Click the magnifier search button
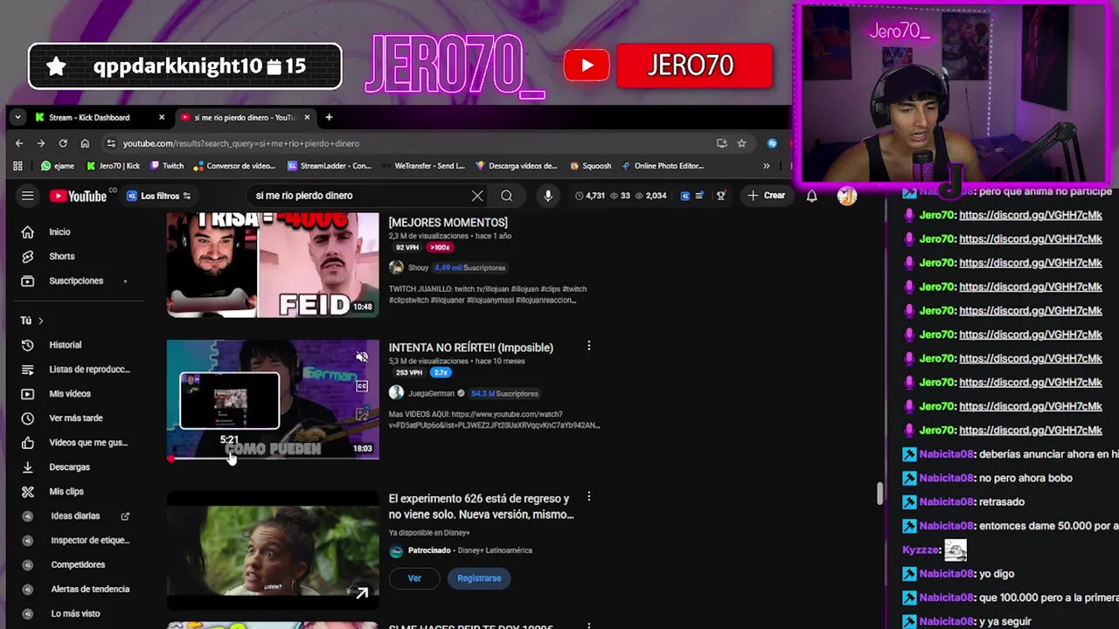 click(506, 196)
